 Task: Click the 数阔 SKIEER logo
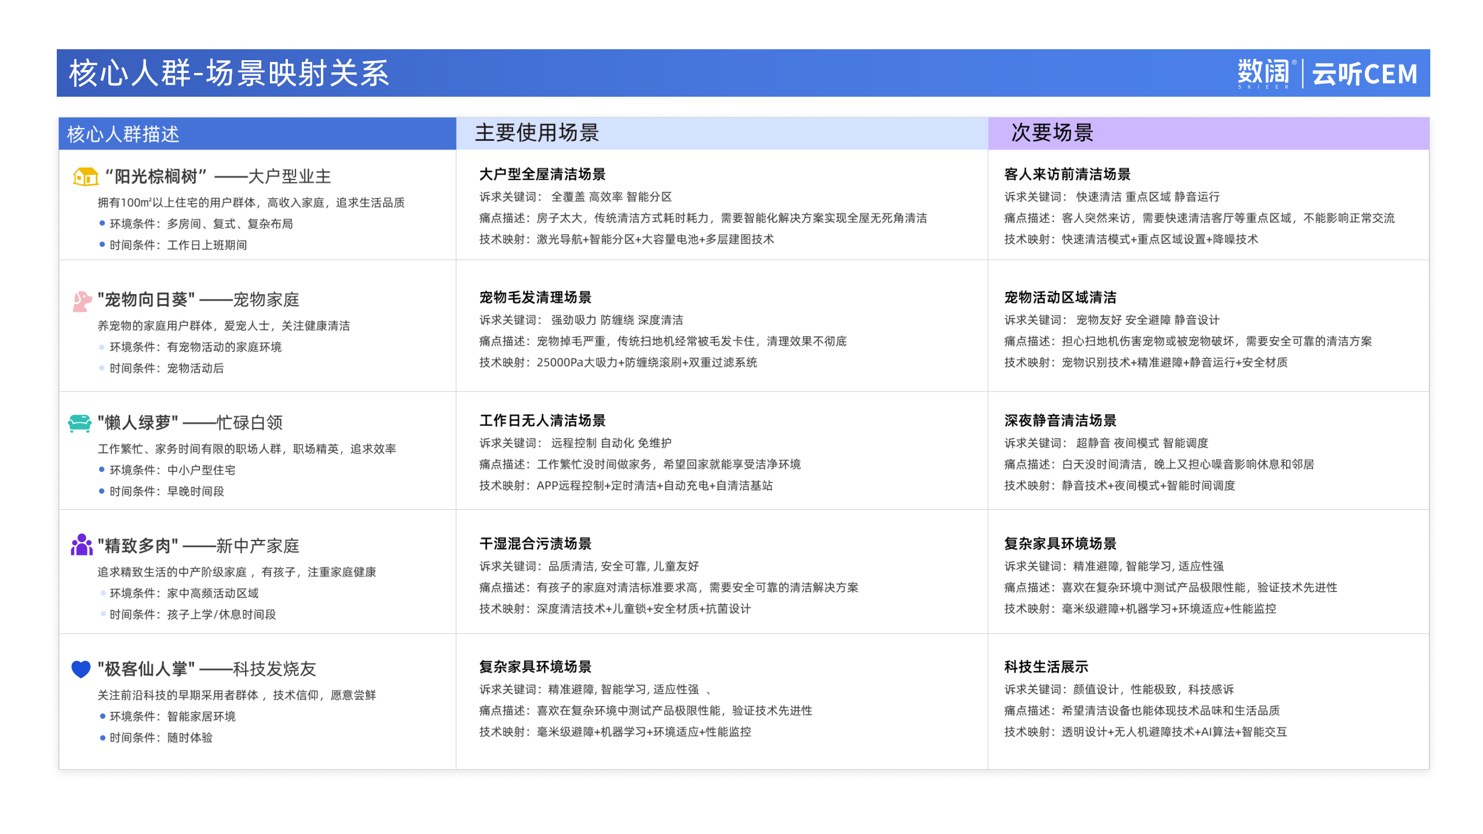tap(1265, 74)
